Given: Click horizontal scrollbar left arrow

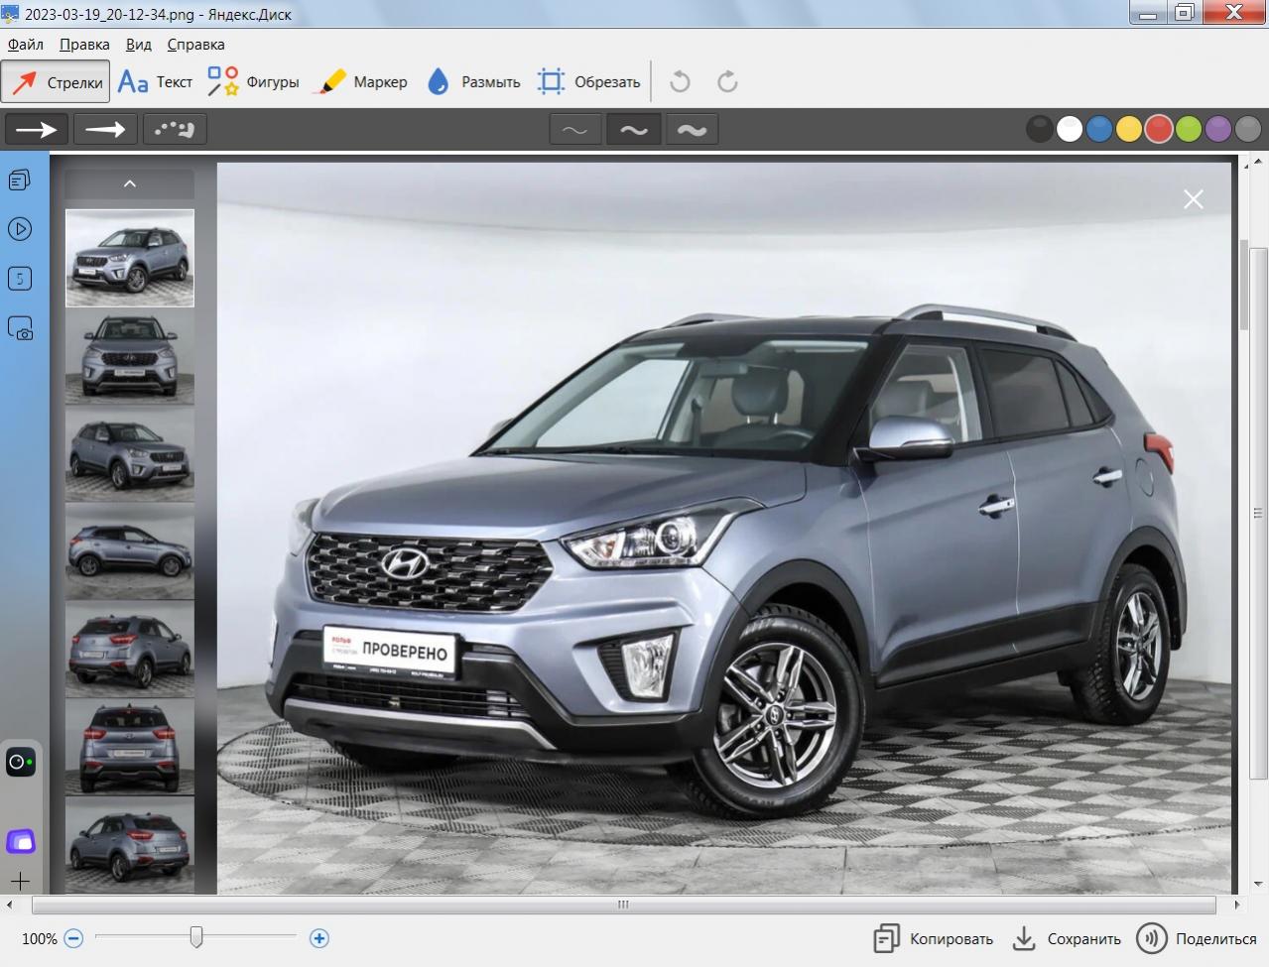Looking at the screenshot, I should [x=10, y=905].
